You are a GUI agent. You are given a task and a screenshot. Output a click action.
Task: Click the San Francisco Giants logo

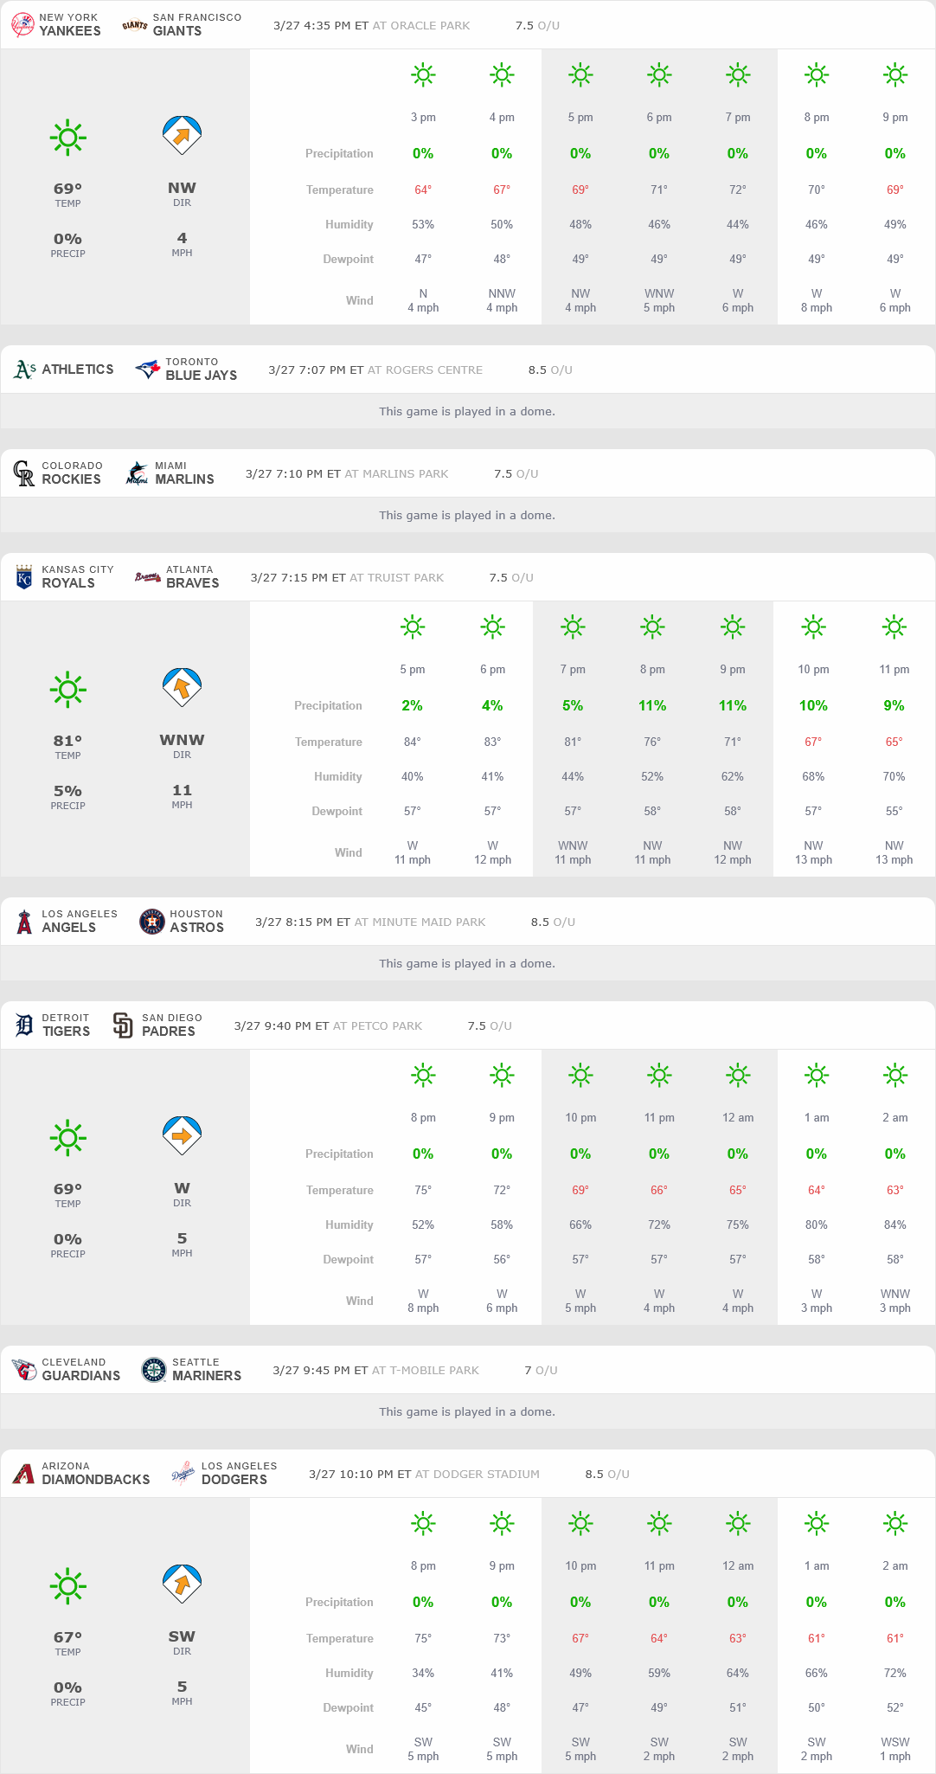click(x=134, y=25)
